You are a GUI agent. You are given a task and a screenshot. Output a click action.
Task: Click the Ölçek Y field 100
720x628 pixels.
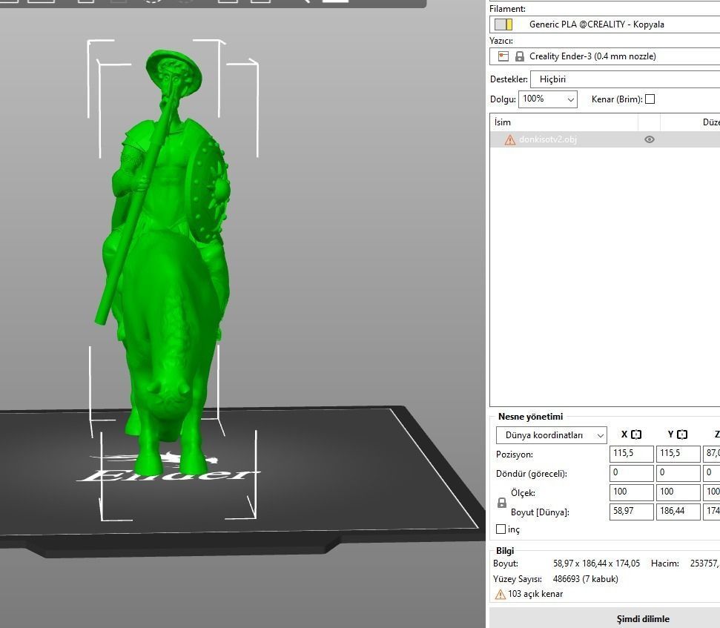point(678,492)
